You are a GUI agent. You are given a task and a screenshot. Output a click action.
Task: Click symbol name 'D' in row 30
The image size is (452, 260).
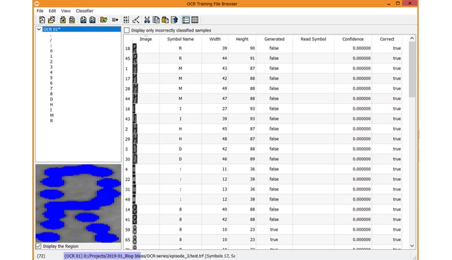[180, 159]
